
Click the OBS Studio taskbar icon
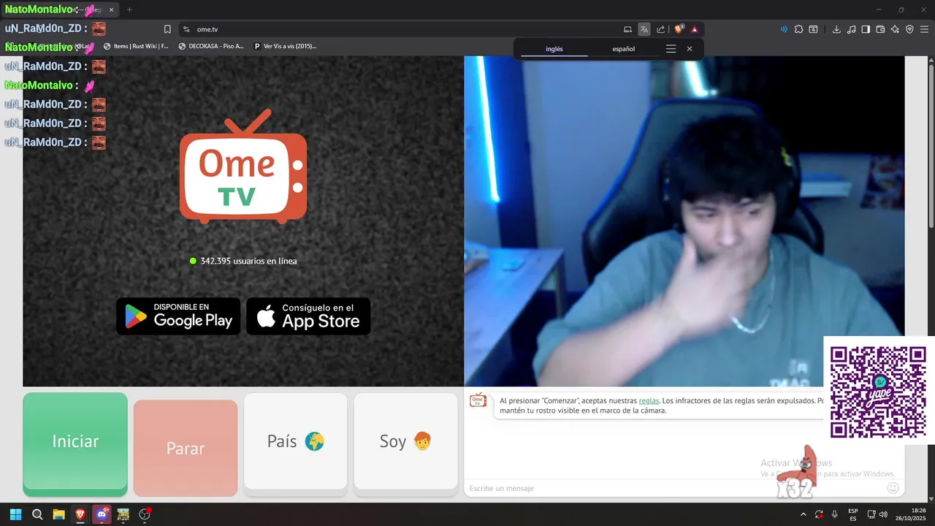tap(145, 514)
